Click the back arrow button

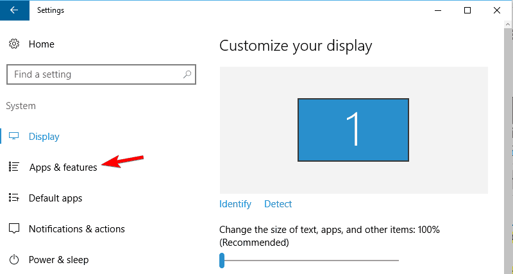[x=13, y=10]
